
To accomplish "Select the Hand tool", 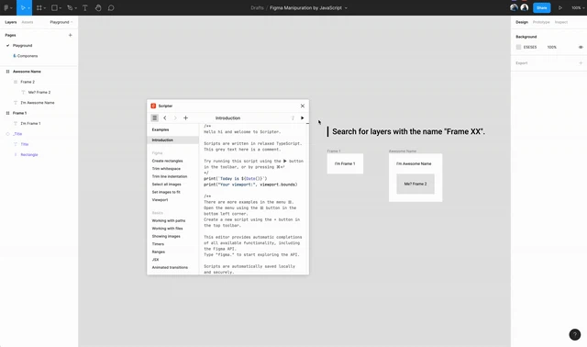I will point(98,7).
